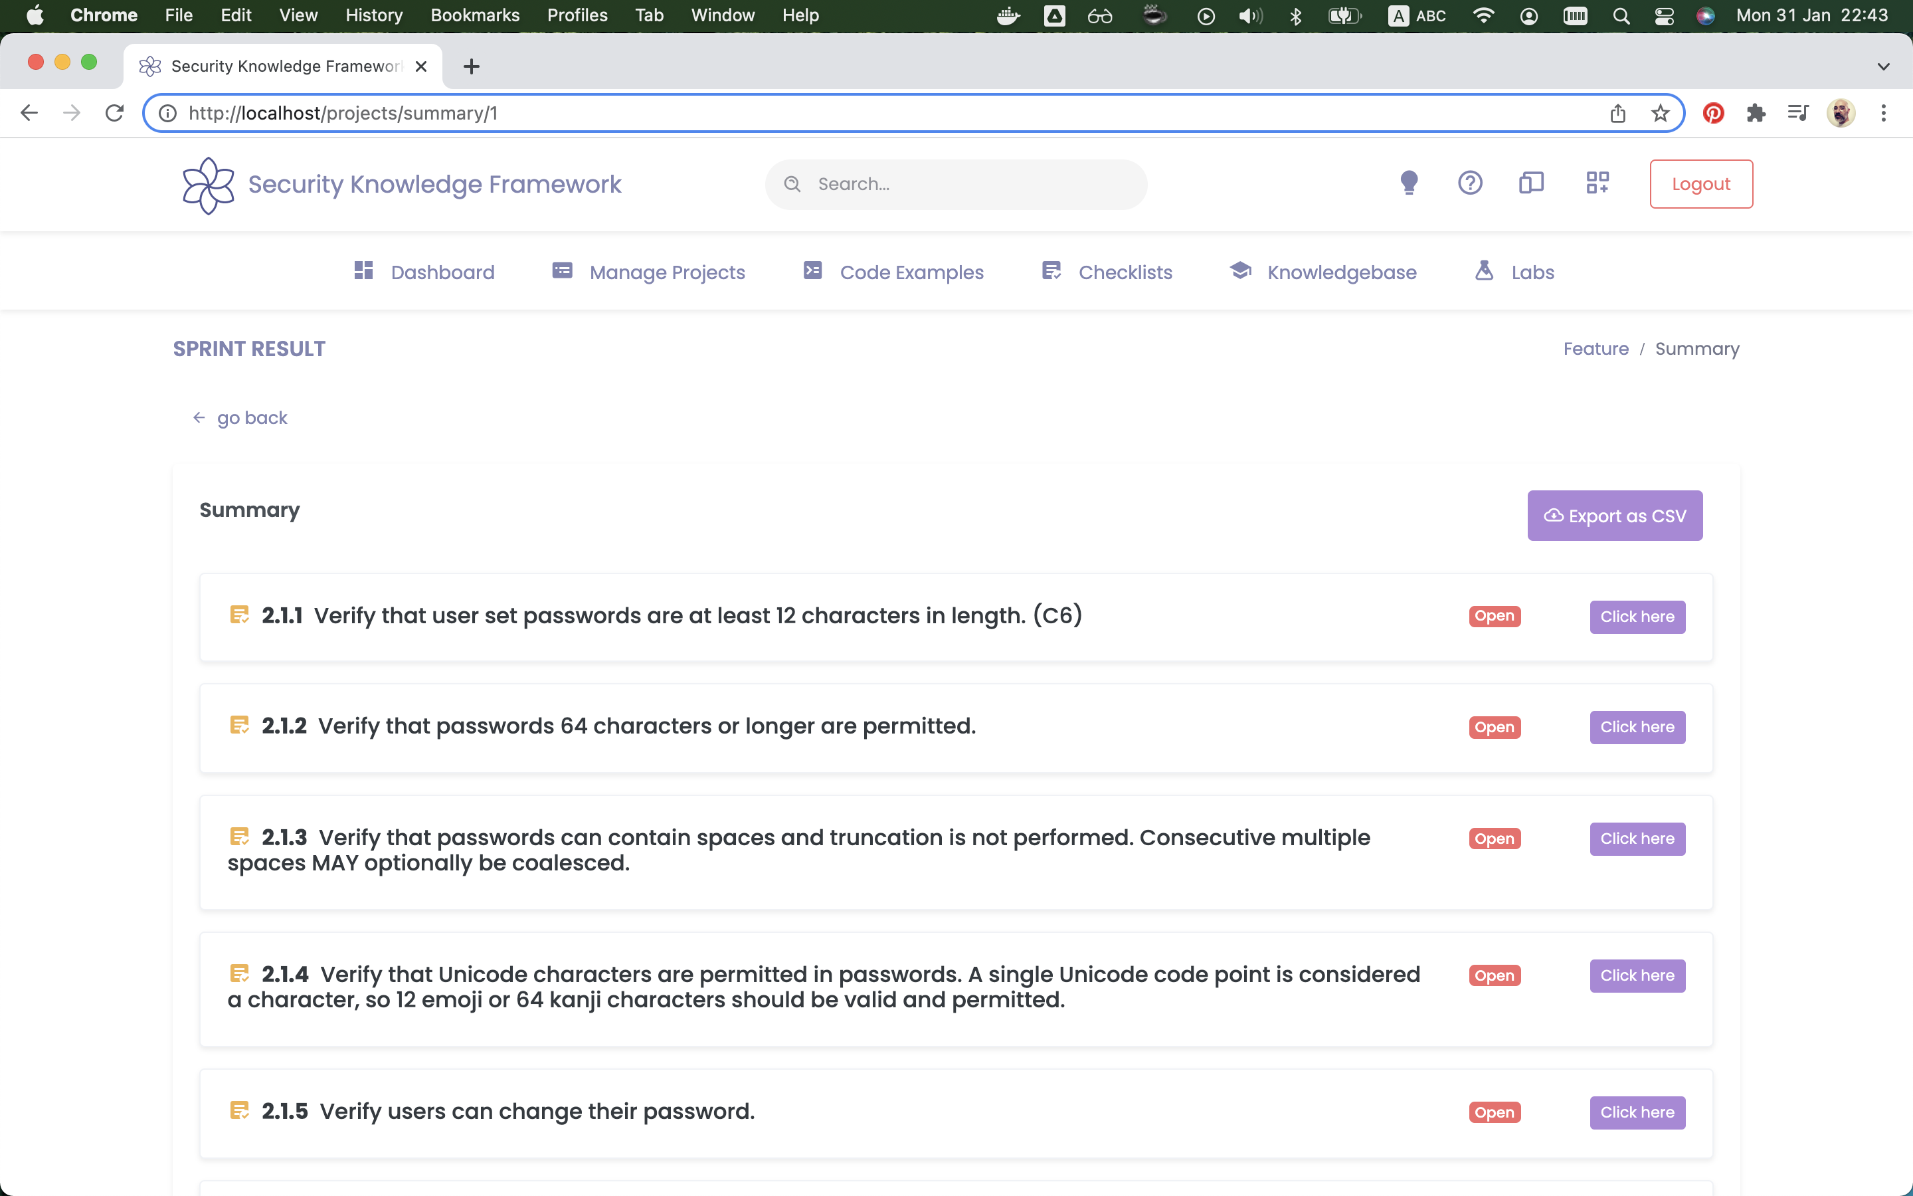This screenshot has height=1196, width=1913.
Task: Select the Dashboard icon in the navigation bar
Action: pos(365,271)
